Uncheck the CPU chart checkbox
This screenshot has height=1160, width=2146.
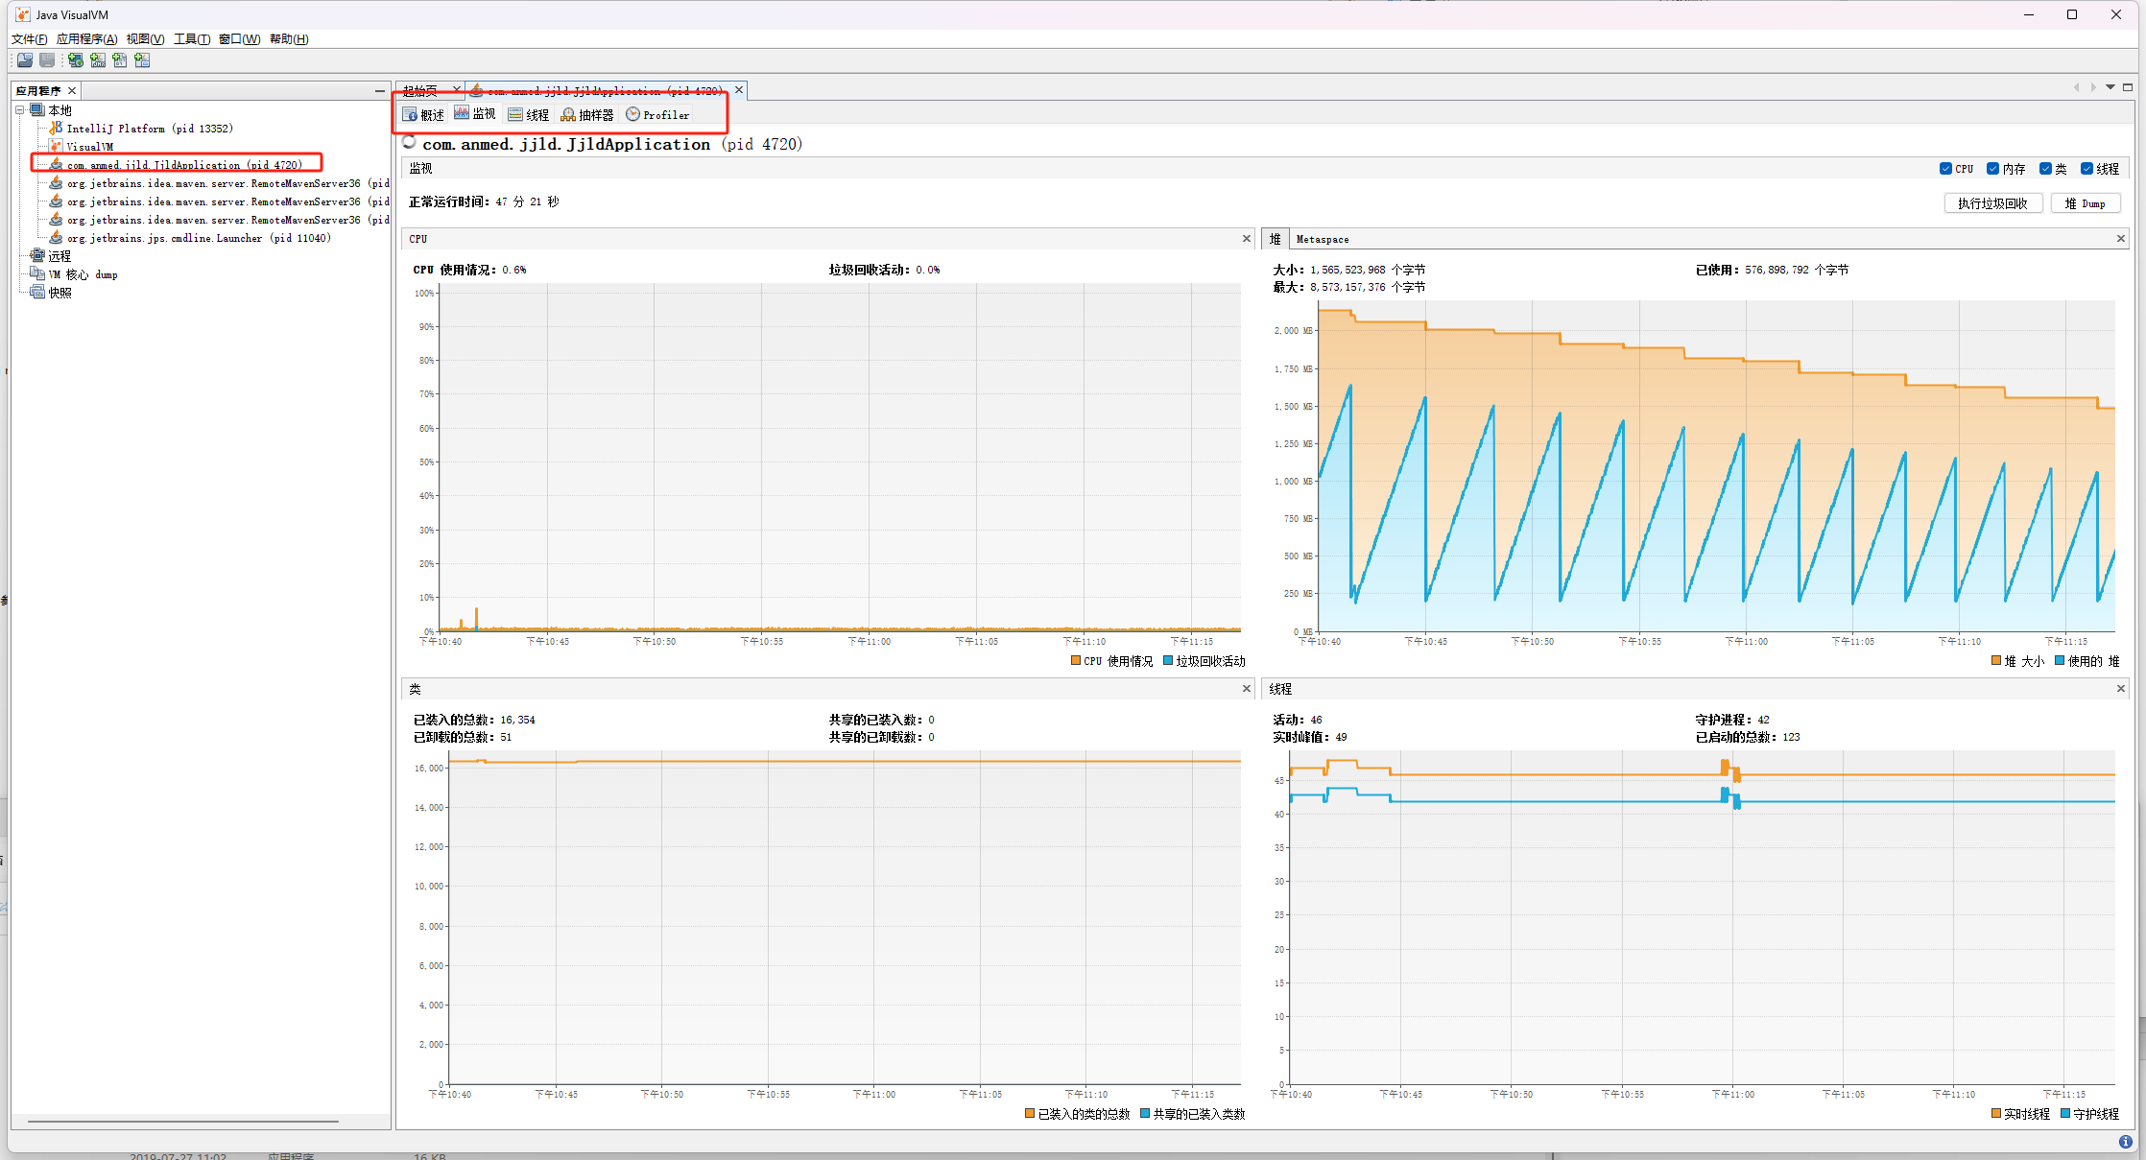click(x=1945, y=169)
